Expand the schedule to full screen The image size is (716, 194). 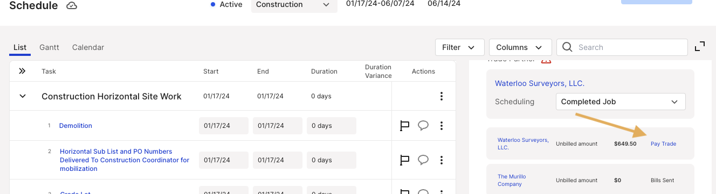(700, 47)
